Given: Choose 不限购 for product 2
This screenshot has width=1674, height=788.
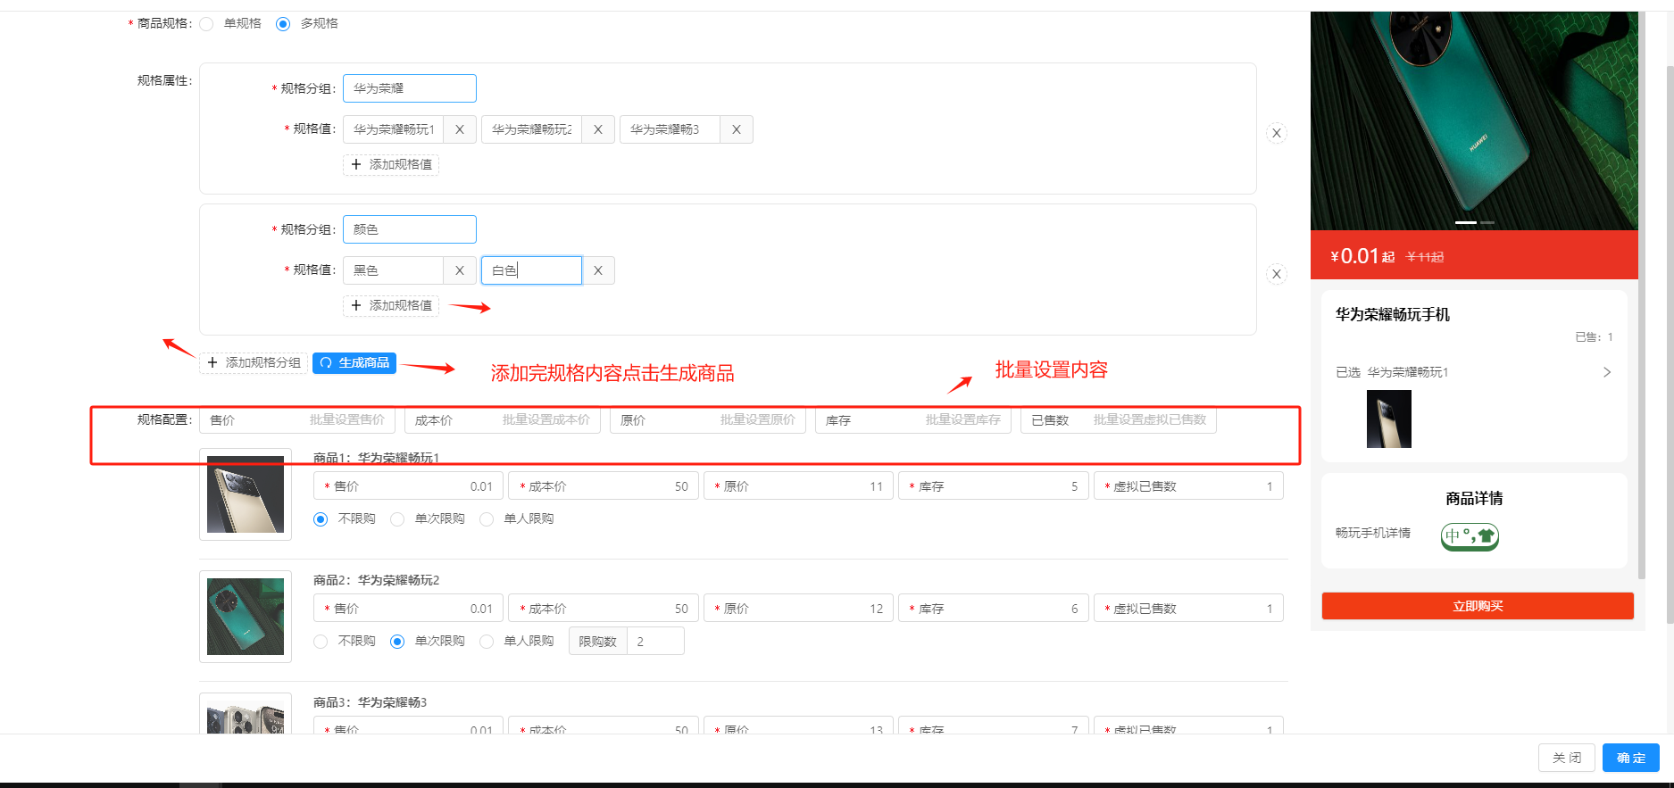Looking at the screenshot, I should (x=321, y=642).
